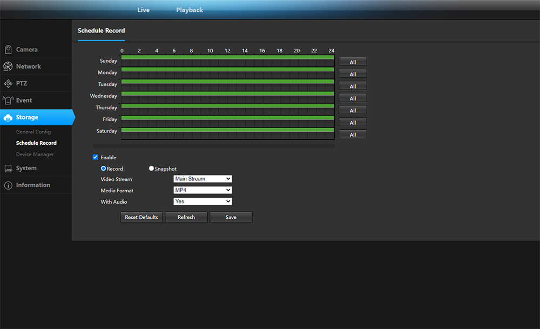Image resolution: width=540 pixels, height=329 pixels.
Task: Open the With Audio dropdown
Action: 202,202
